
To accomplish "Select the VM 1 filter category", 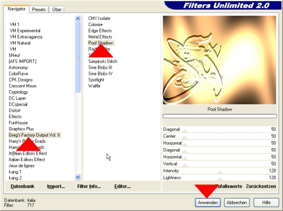I will click(x=14, y=24).
